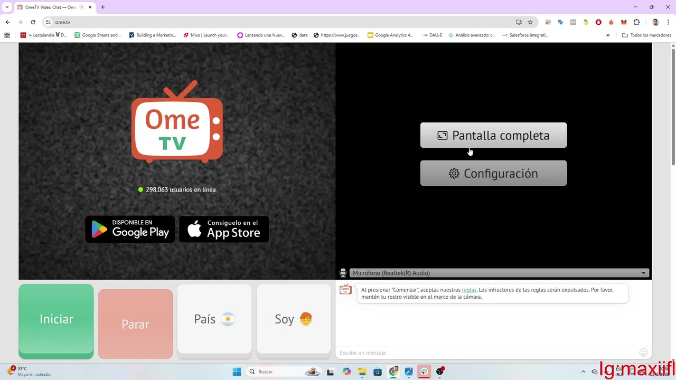
Task: Open site information icon in address bar
Action: coord(48,22)
